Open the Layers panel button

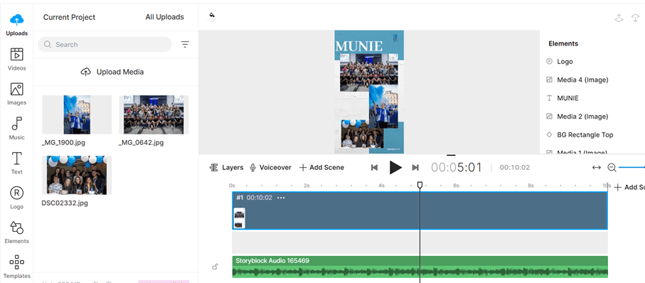[x=226, y=167]
